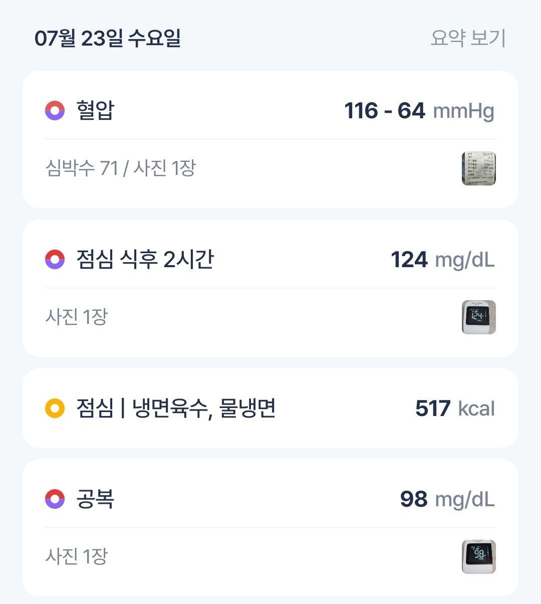Click the 124 mg/dL glucose value

pos(443,260)
